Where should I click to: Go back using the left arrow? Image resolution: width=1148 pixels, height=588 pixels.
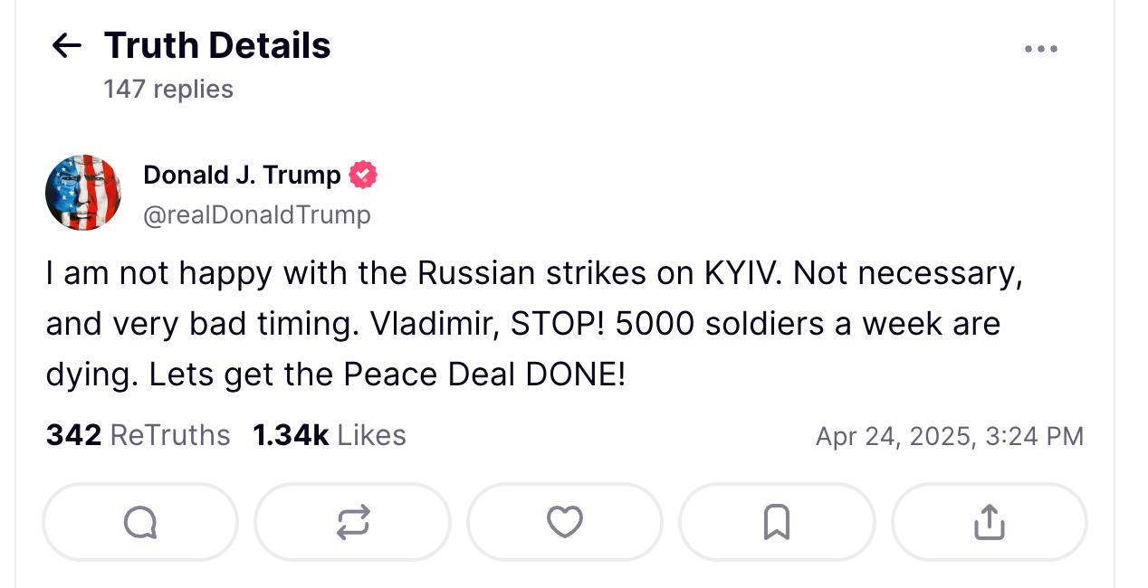[67, 45]
